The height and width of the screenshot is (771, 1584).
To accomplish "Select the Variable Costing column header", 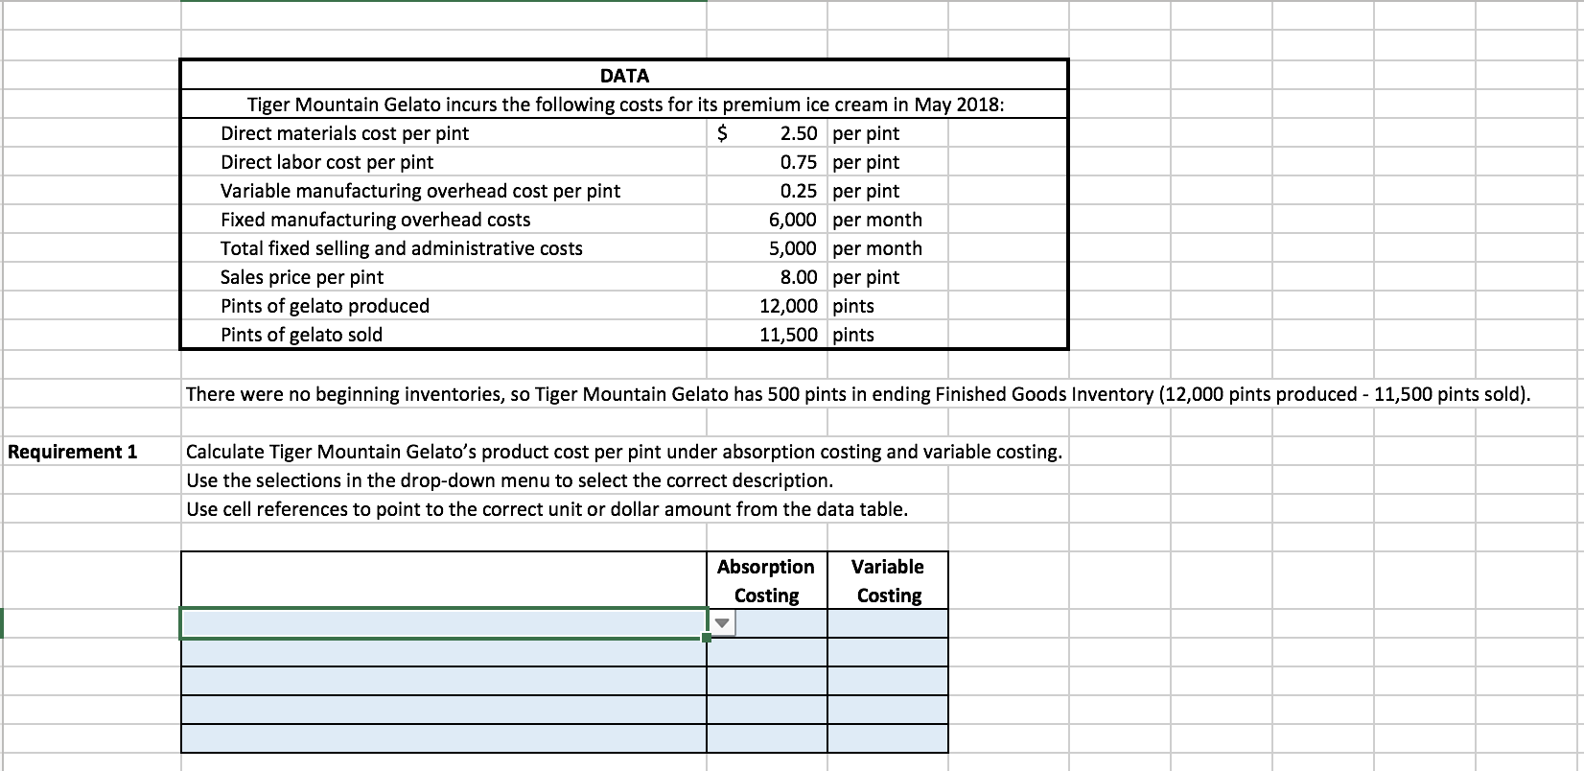I will coord(887,580).
